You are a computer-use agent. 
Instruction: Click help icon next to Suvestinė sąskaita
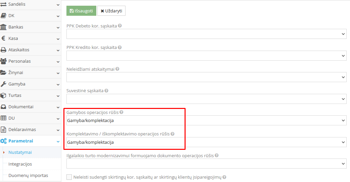[106, 91]
